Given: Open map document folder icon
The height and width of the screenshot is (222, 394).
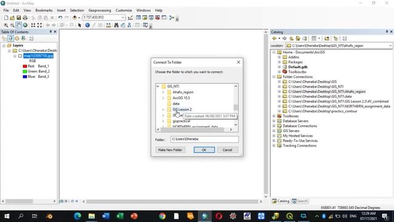Looking at the screenshot, I should pos(12,18).
